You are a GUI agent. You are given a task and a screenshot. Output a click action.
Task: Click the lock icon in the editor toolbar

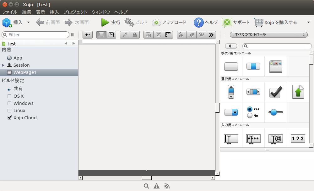135,35
